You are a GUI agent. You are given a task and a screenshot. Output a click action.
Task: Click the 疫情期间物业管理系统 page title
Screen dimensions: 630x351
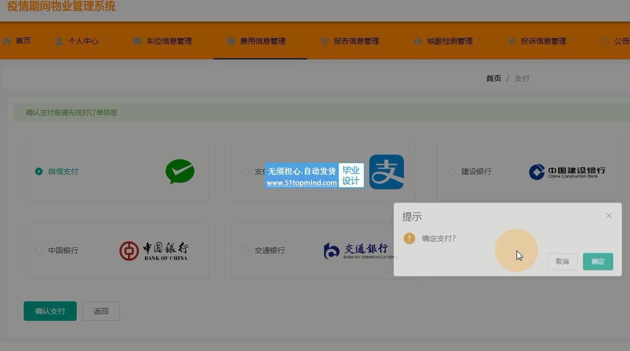[x=61, y=6]
